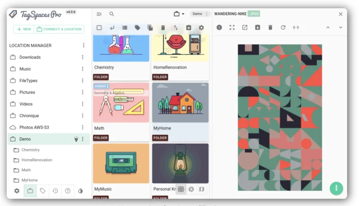The height and width of the screenshot is (206, 359).
Task: Click the JPEG file type badge
Action: coord(254,14)
